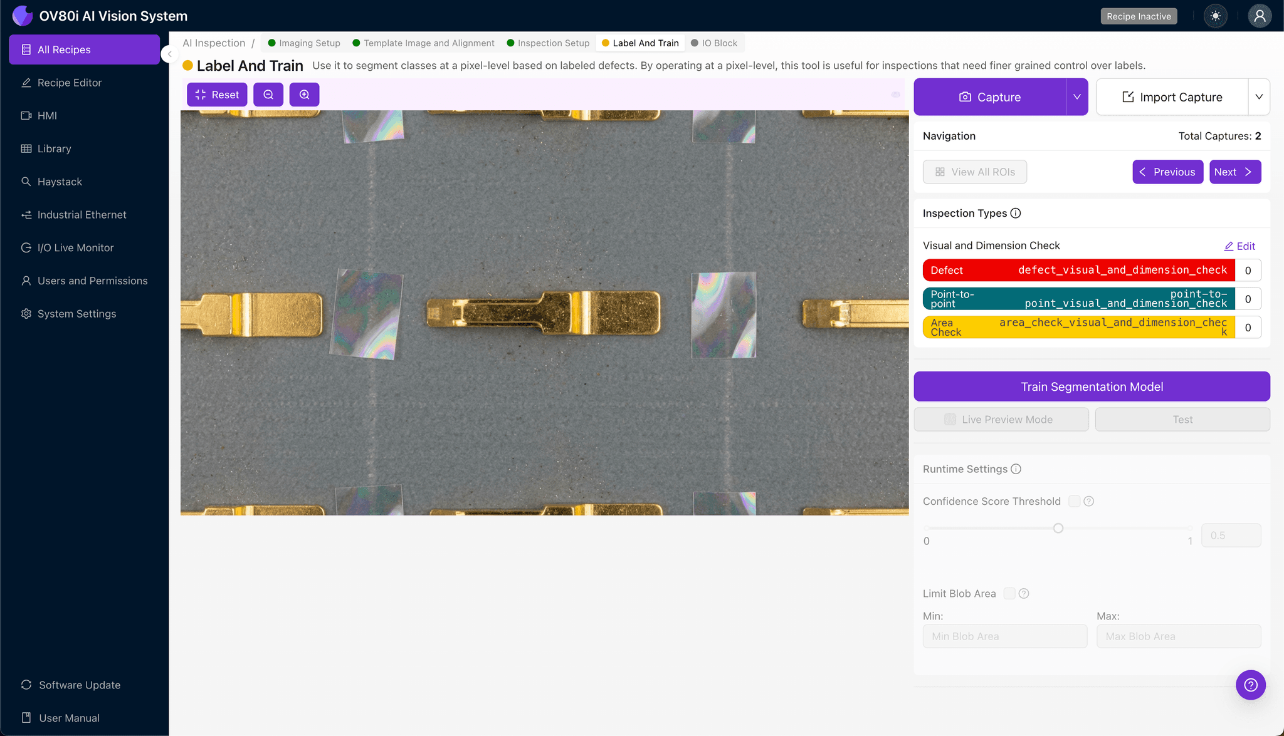Click the zoom out magnifier icon
1284x736 pixels.
(268, 95)
